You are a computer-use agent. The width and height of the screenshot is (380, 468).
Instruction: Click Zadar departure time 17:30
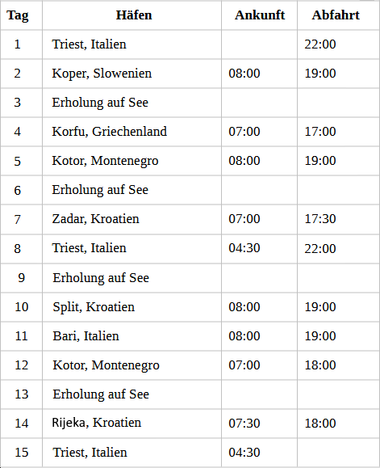320,219
